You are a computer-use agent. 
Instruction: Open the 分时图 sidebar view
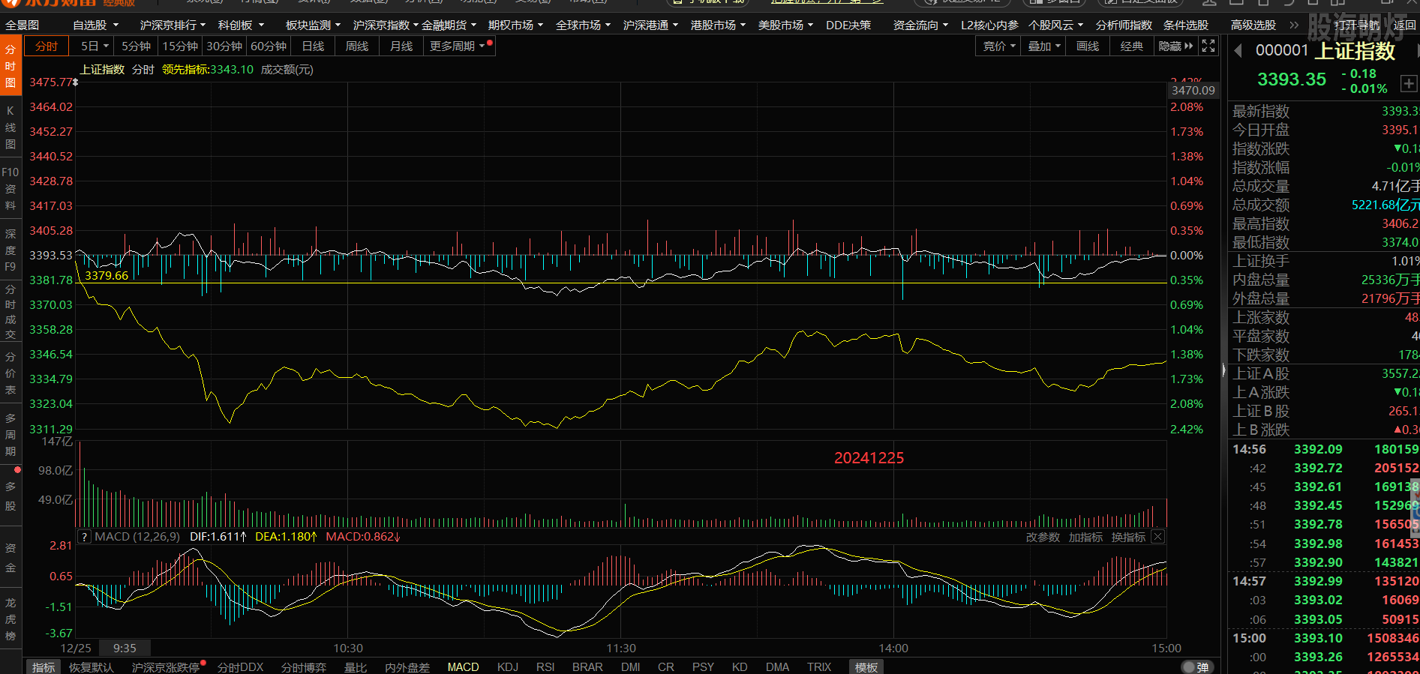coord(11,66)
